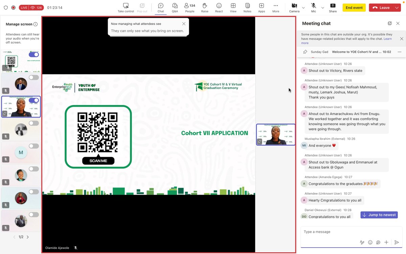Screen dimensions: 406x254
Task: Click the pin icon on the presenter thumbnail in the sidebar
Action: click(x=5, y=114)
